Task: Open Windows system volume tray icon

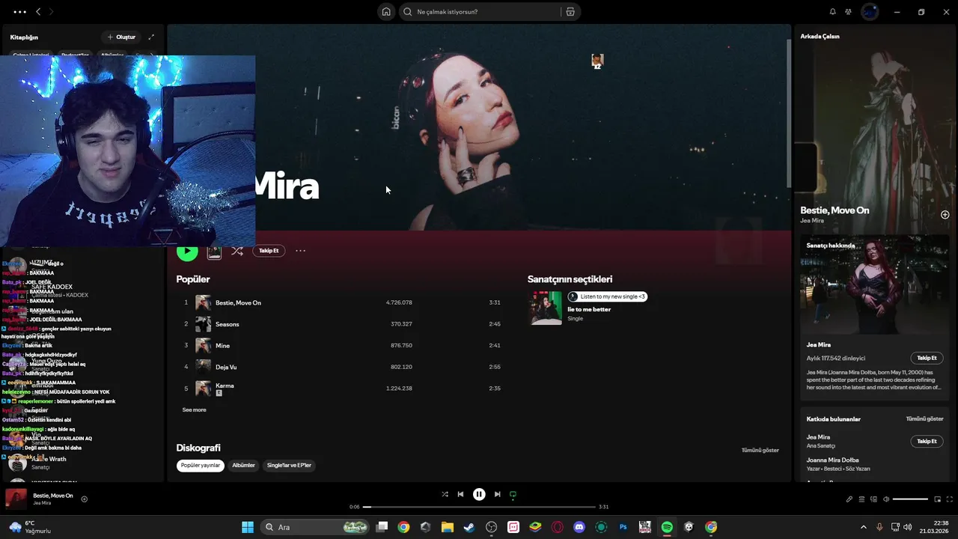Action: point(908,527)
